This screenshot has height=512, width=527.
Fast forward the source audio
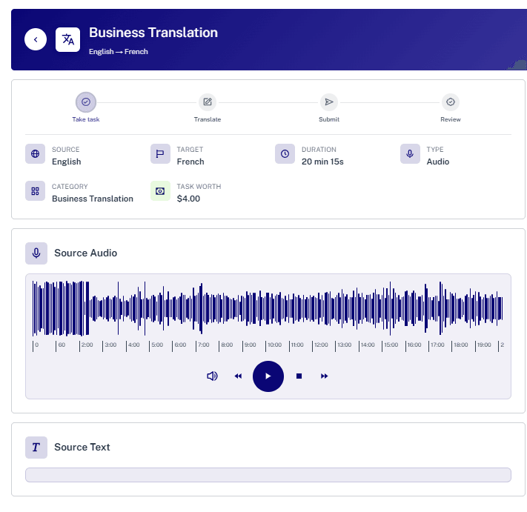tap(325, 376)
